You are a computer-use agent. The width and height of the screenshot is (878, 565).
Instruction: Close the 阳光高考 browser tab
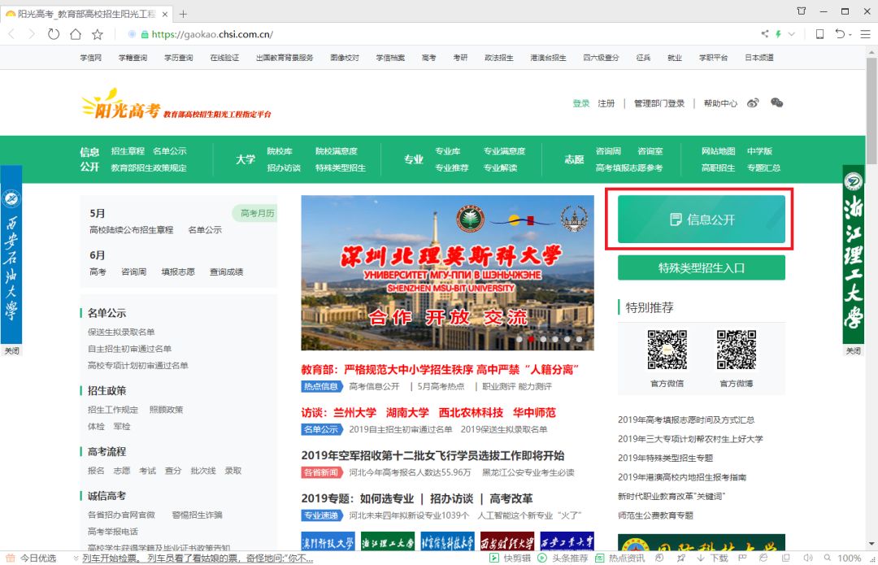pyautogui.click(x=164, y=14)
